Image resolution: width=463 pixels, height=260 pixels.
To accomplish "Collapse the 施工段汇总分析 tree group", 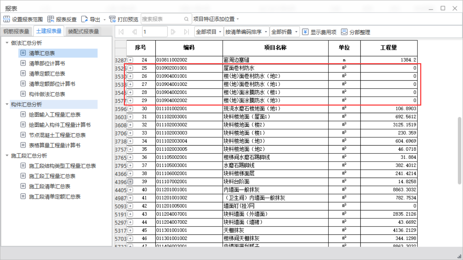I will (7, 155).
